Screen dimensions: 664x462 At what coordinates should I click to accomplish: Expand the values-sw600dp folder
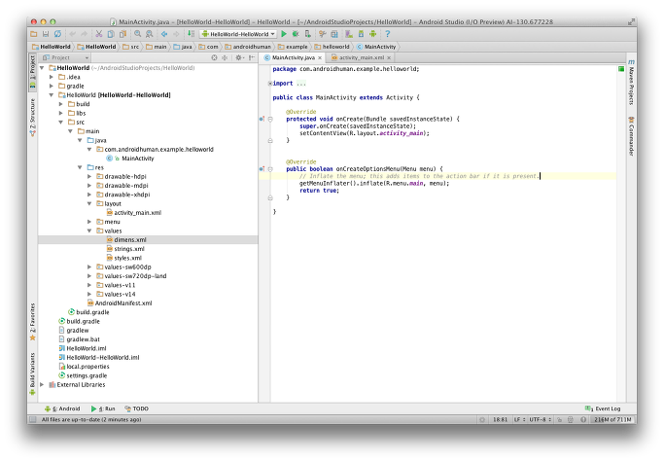tap(89, 267)
